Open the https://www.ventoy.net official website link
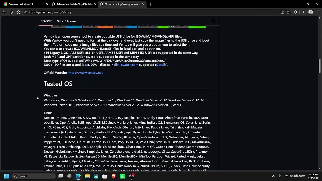The image size is (322, 181). pyautogui.click(x=86, y=73)
